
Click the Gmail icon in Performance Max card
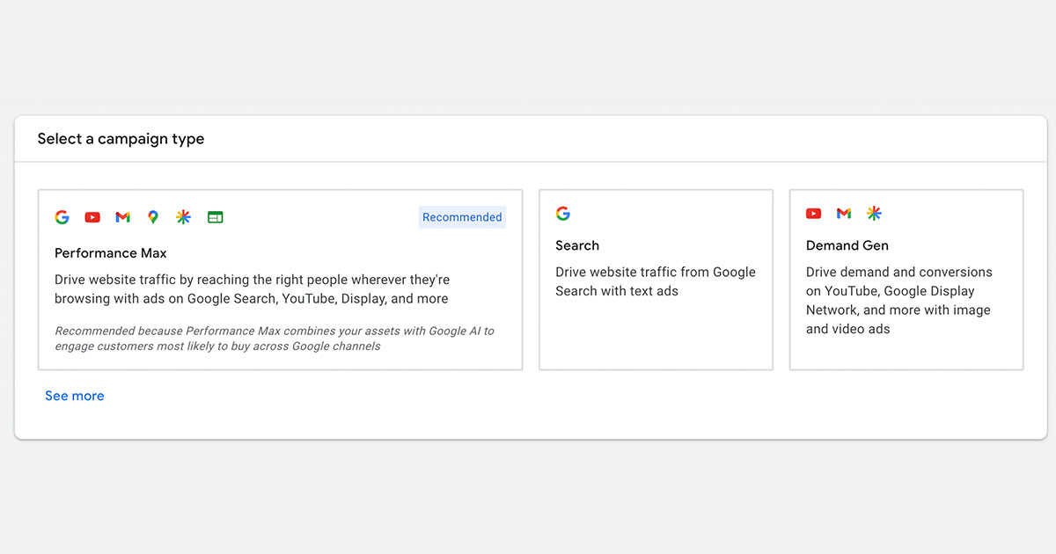click(122, 217)
